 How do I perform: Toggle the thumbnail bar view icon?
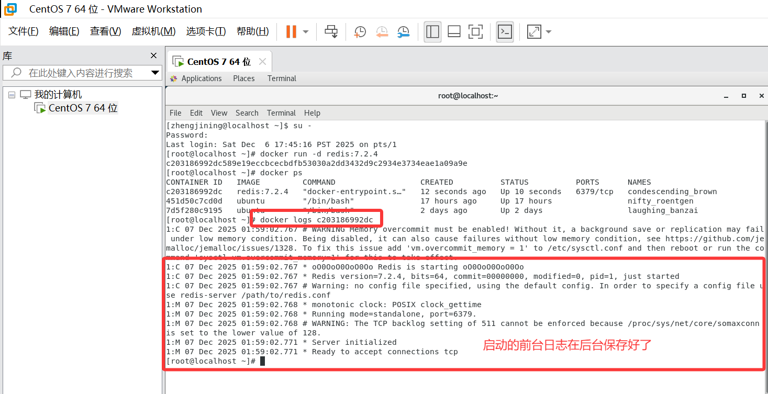[x=454, y=31]
